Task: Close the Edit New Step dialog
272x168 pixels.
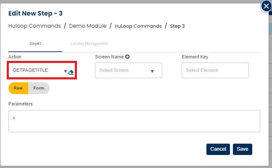Action: coord(266,6)
